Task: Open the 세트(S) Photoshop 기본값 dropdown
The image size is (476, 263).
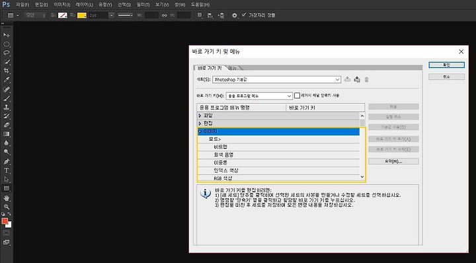Action: pos(276,79)
